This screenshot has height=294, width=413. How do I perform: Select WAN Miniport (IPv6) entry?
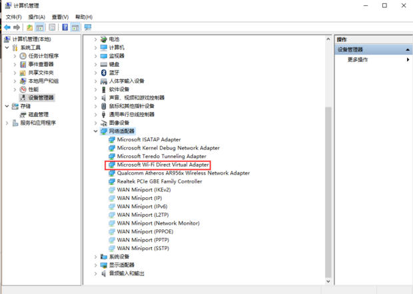click(x=143, y=207)
